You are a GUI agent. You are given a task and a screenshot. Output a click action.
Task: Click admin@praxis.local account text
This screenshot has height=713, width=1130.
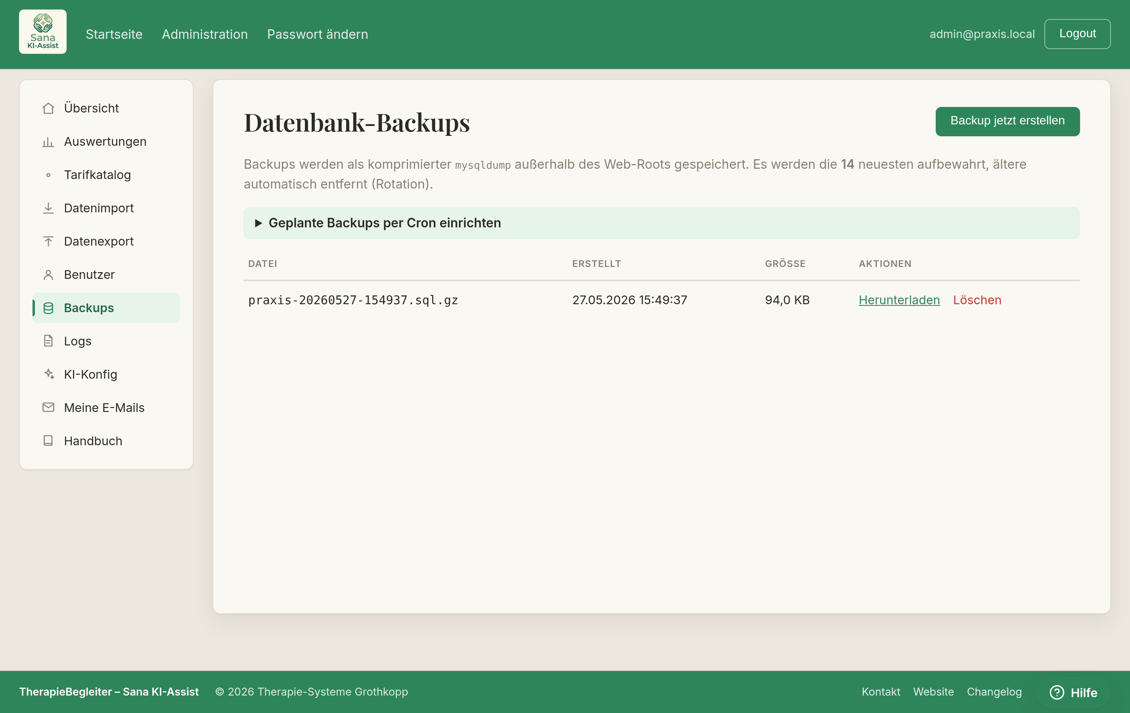pos(982,34)
